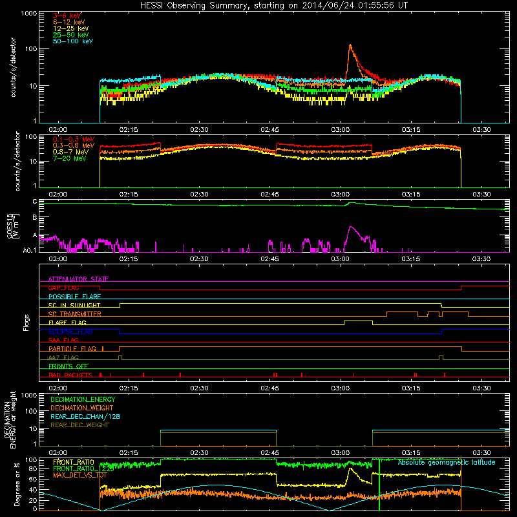Select the MAX_DET_VS_TOT legend label

tap(80, 475)
